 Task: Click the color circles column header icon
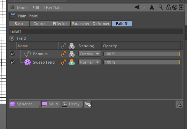click(72, 46)
